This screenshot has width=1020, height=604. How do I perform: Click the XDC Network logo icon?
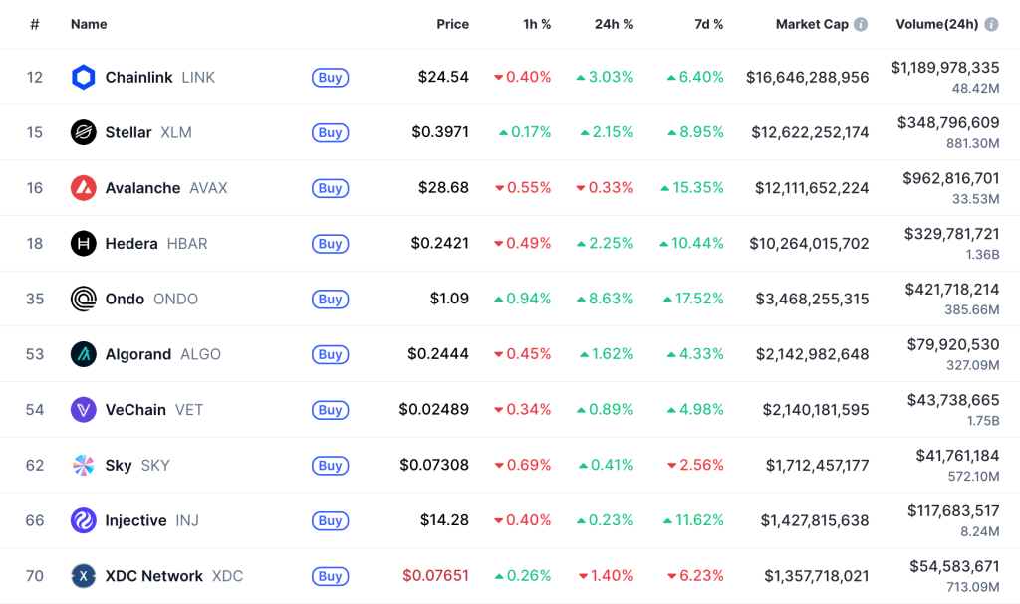(84, 576)
